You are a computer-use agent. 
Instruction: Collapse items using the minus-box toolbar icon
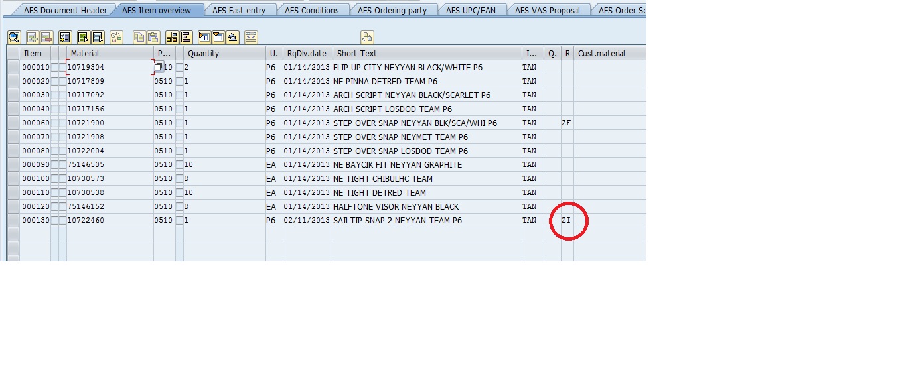pos(218,37)
